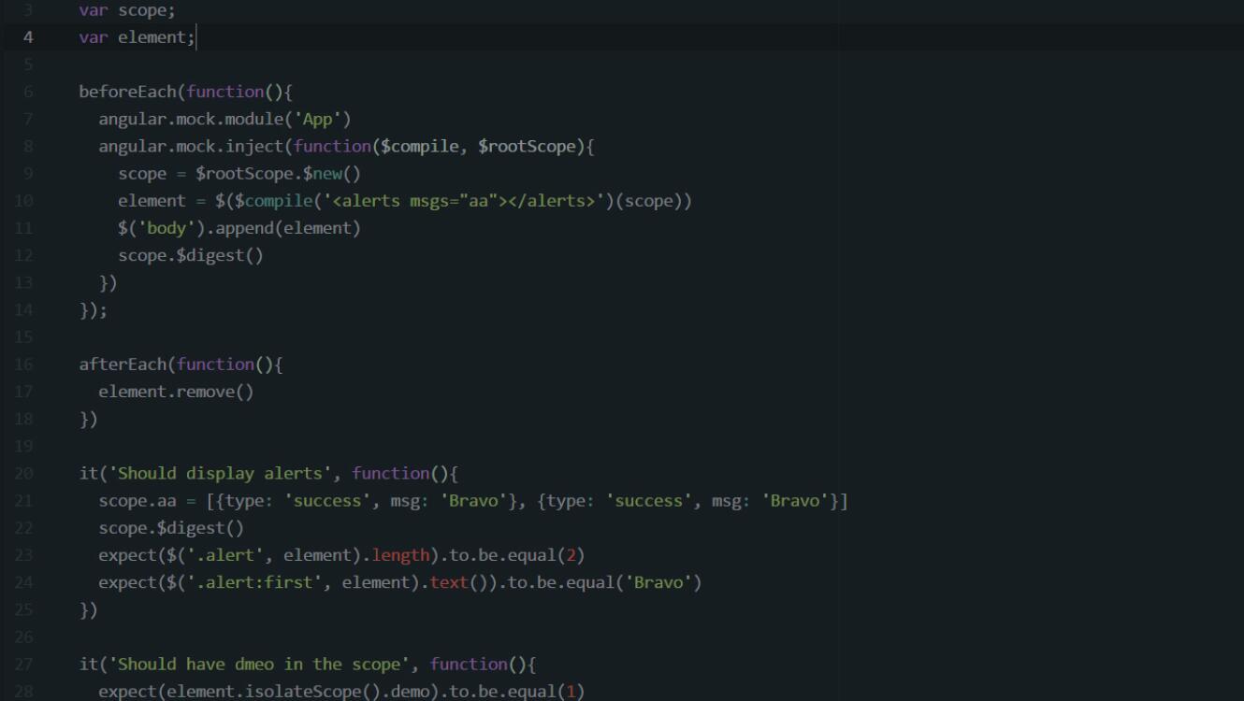Click '$compile' parameter in inject function
The width and height of the screenshot is (1244, 701).
[x=419, y=147]
